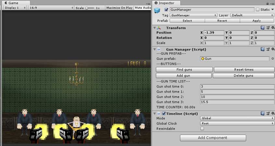Click Gun prefab object picker circle
Viewport: 275px width, 146px height.
272,59
